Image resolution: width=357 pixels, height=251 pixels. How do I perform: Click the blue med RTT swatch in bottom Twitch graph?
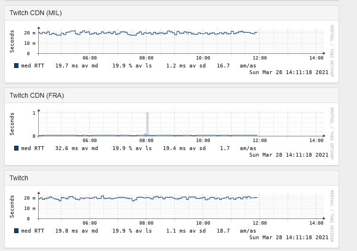(16, 231)
